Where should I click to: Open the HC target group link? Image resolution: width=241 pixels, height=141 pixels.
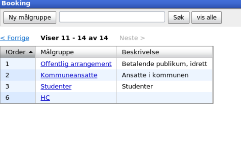[45, 98]
